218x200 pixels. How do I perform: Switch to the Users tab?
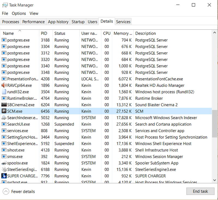pyautogui.click(x=92, y=22)
